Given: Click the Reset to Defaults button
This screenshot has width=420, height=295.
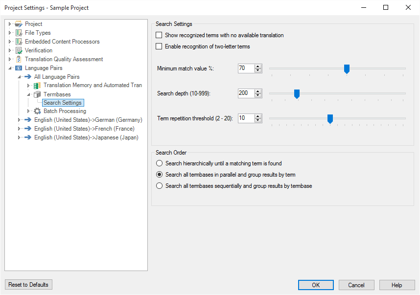Looking at the screenshot, I should click(x=28, y=285).
